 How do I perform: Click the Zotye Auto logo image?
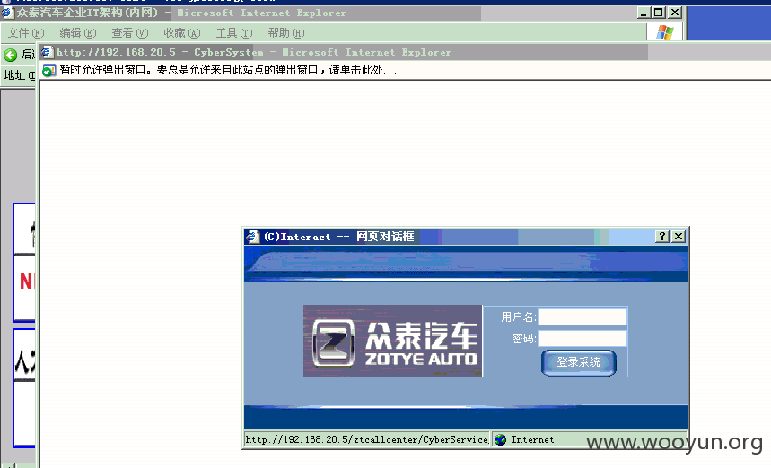click(392, 341)
